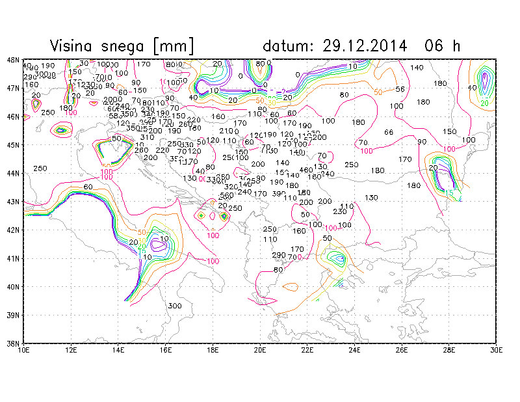Select the 48N latitude axis label
This screenshot has height=402, width=520.
(x=13, y=60)
